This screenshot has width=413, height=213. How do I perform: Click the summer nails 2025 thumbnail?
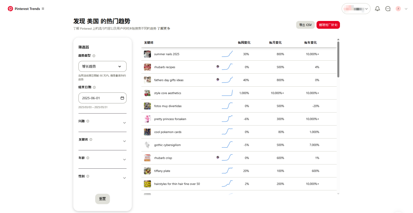click(147, 54)
